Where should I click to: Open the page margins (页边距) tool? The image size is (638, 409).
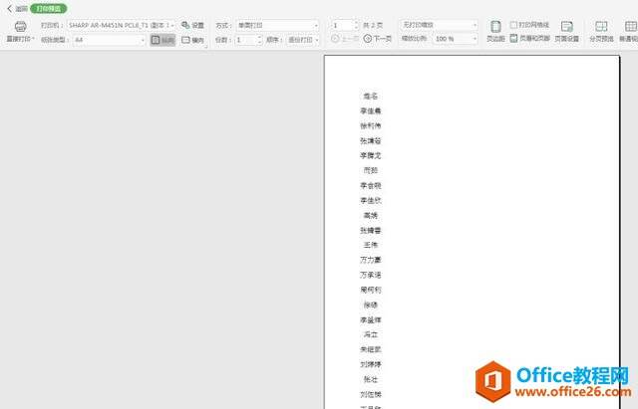494,31
